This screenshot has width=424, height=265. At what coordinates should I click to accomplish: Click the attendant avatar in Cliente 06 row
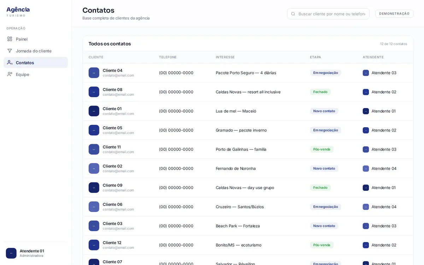click(x=366, y=207)
